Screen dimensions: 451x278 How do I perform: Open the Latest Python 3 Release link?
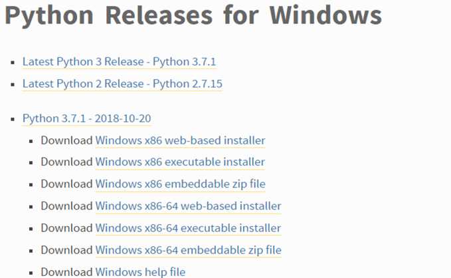(x=120, y=62)
